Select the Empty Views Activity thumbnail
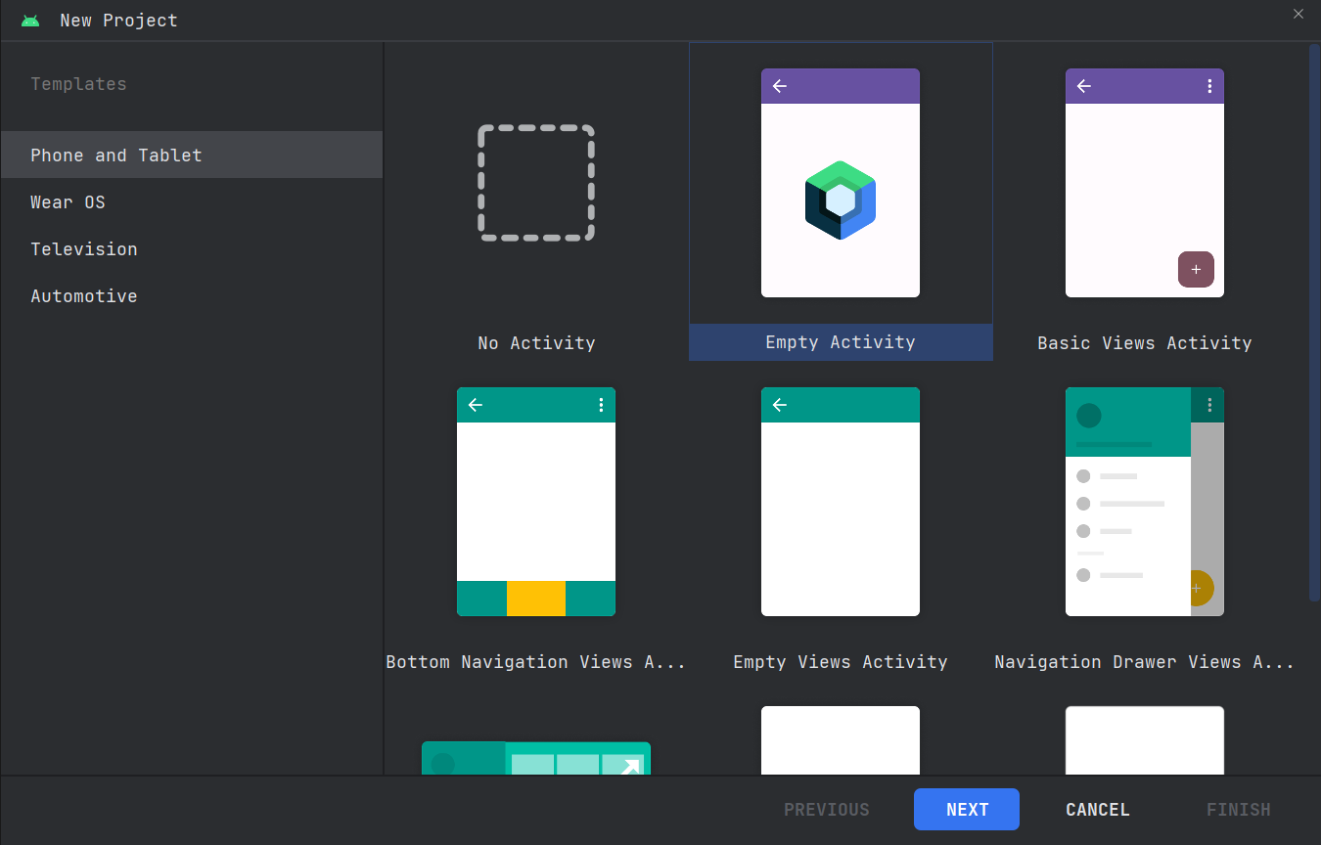Screen dimensions: 1321x845 (x=841, y=502)
